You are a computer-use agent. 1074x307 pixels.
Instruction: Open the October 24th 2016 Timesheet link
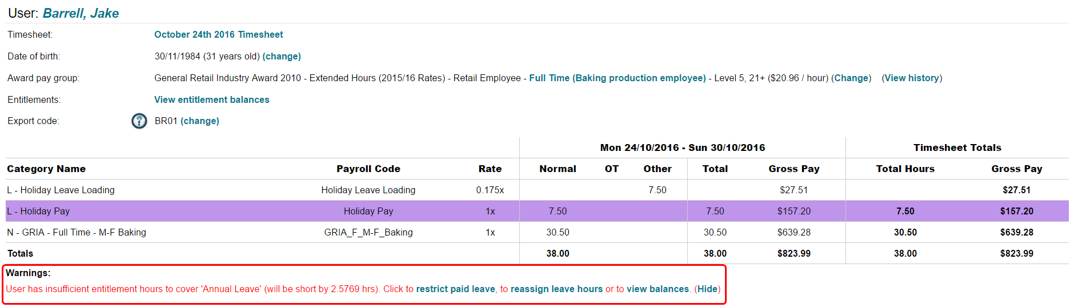coord(219,35)
